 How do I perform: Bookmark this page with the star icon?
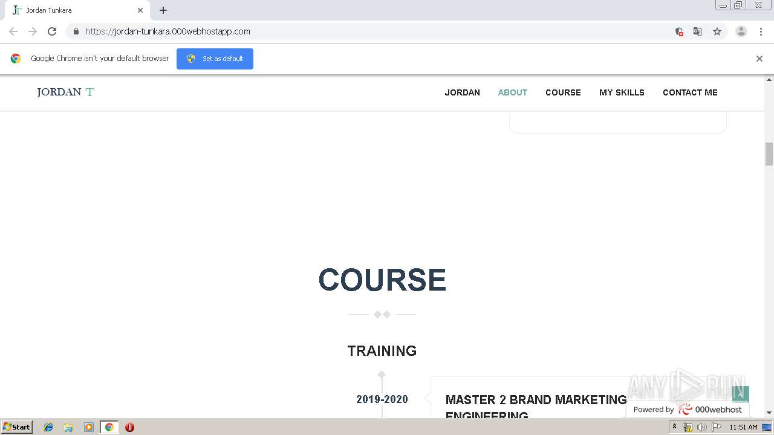click(x=717, y=31)
